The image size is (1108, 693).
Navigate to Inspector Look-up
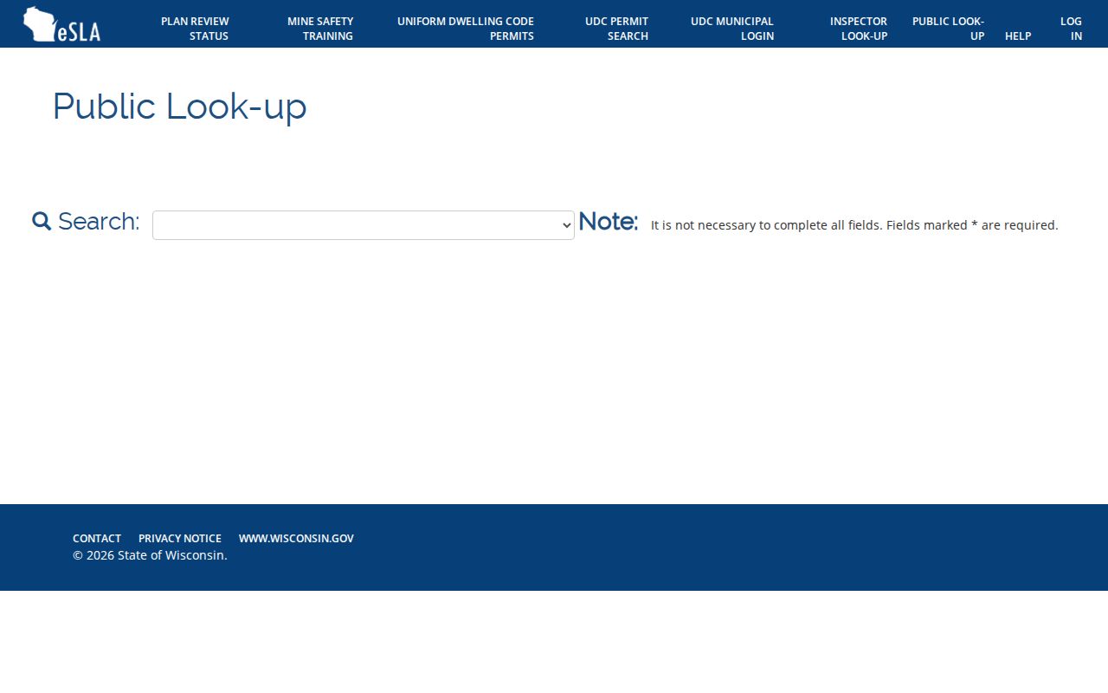[x=859, y=29]
